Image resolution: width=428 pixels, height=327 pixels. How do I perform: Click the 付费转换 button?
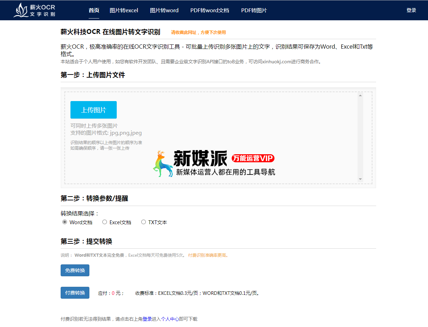pyautogui.click(x=75, y=293)
